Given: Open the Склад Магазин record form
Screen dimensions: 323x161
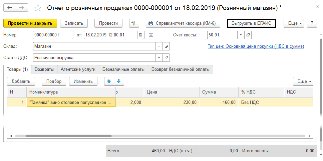Looking at the screenshot, I should pyautogui.click(x=166, y=46).
